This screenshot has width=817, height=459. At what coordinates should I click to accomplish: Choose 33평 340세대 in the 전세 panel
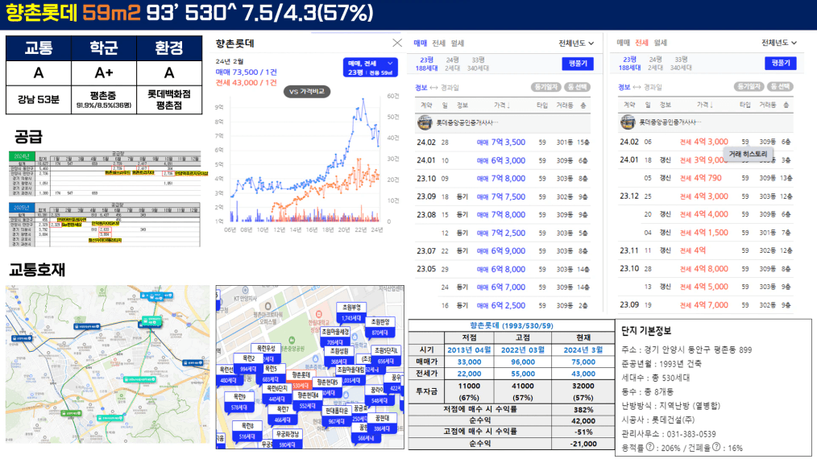(x=681, y=64)
